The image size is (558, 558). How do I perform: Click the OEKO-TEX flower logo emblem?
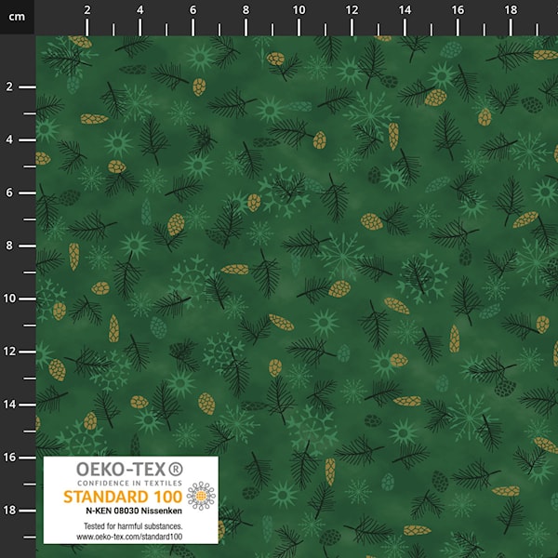(200, 496)
